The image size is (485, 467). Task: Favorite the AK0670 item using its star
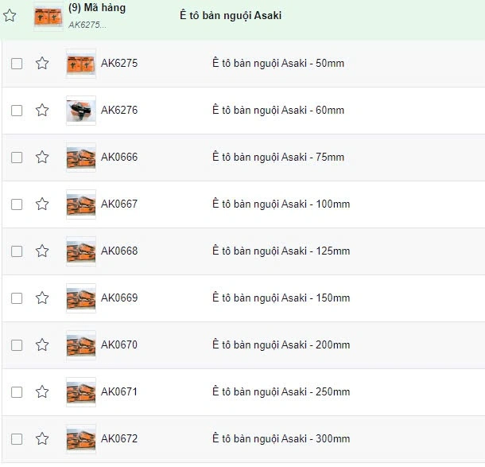42,345
